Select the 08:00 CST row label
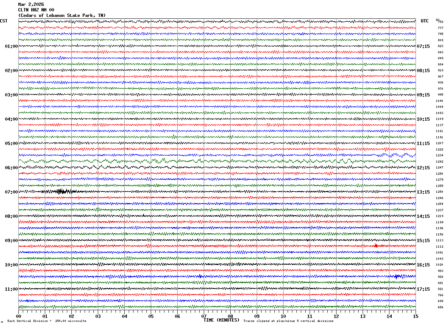Viewport: 445px width, 326px height. 11,216
